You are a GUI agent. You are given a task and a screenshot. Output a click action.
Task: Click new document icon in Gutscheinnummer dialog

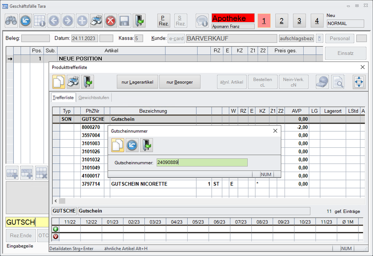118,145
